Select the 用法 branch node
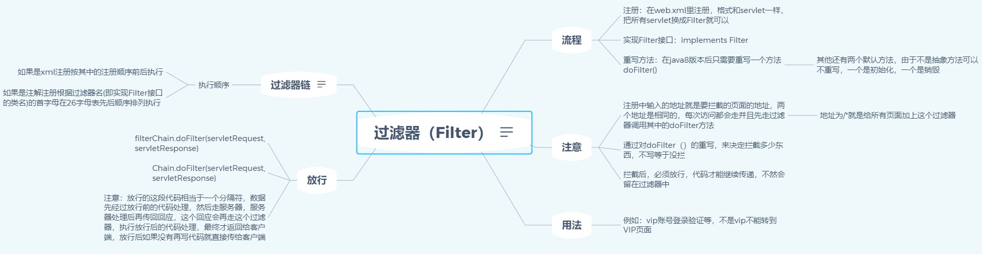Viewport: 982px width, 254px height. tap(572, 225)
